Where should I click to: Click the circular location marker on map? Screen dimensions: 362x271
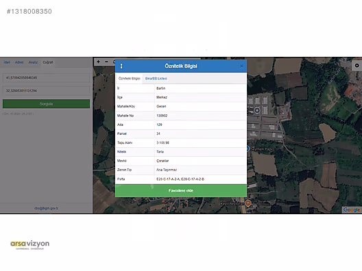pyautogui.click(x=257, y=111)
